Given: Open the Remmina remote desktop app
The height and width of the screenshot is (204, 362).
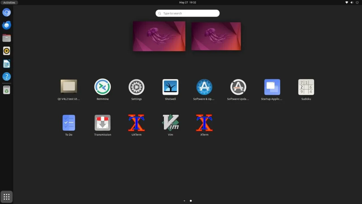Looking at the screenshot, I should click(x=102, y=87).
